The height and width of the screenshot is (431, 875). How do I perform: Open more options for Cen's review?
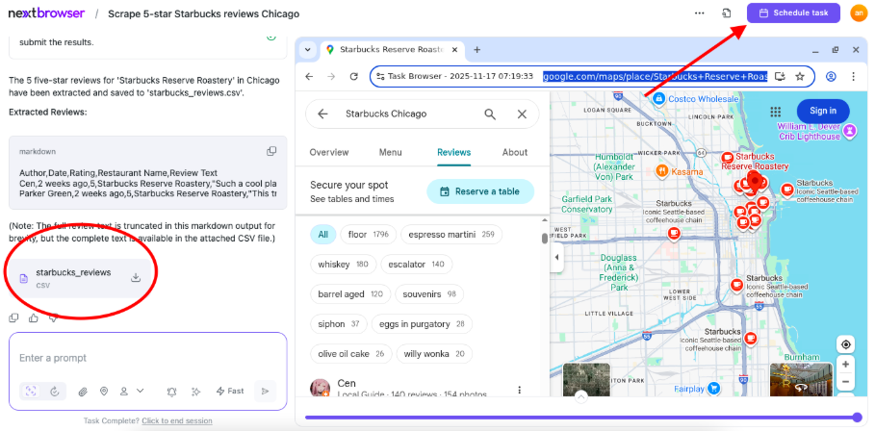pos(520,390)
